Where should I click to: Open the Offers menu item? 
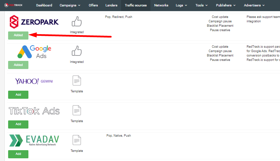(x=93, y=5)
